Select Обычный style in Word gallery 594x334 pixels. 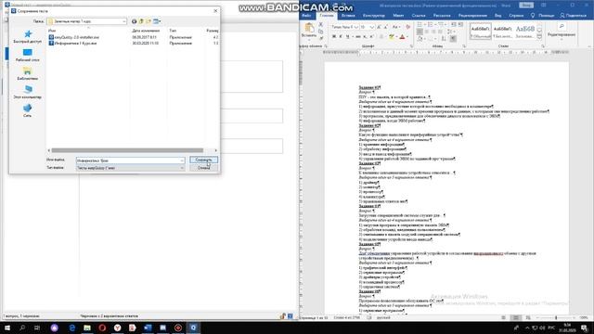pyautogui.click(x=481, y=31)
